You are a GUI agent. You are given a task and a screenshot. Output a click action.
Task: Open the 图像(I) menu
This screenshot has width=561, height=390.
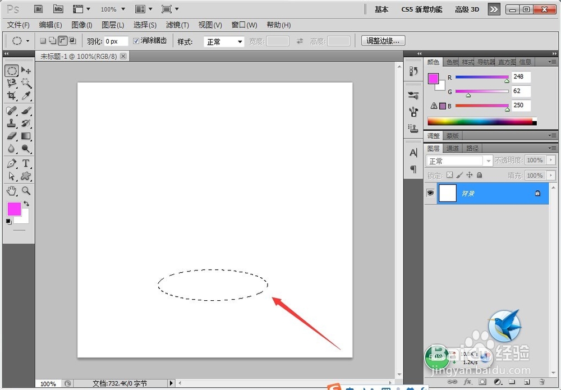click(x=81, y=25)
